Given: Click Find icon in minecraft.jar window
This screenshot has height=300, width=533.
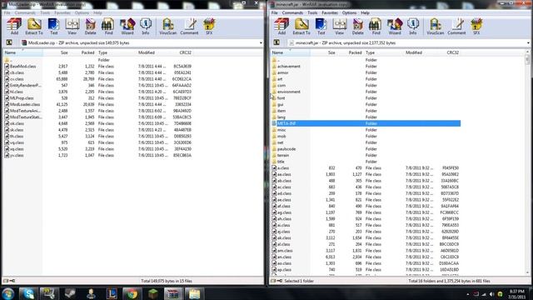Looking at the screenshot, I should (x=376, y=27).
